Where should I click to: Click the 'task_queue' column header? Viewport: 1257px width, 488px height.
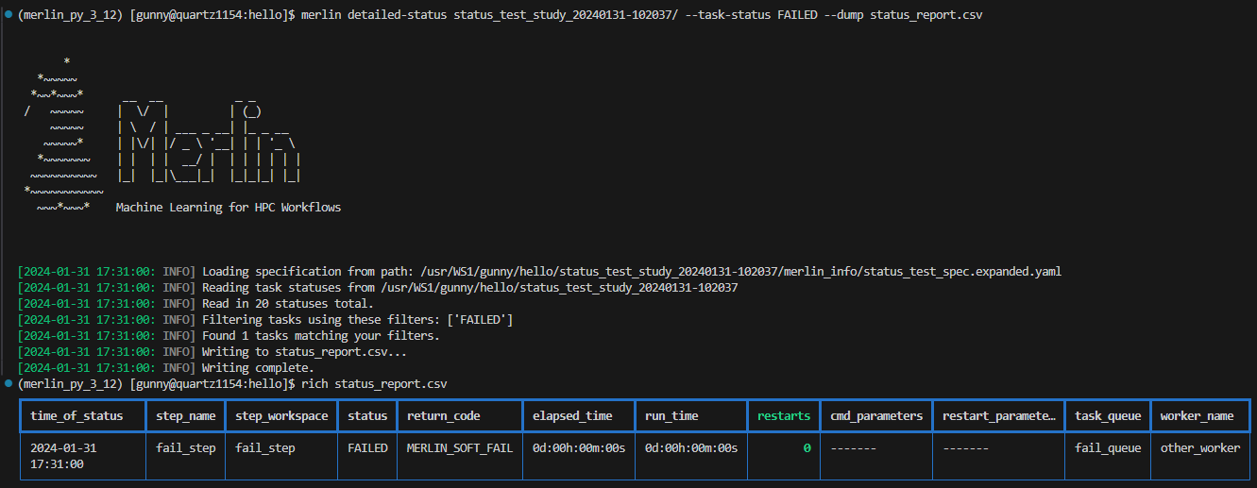pyautogui.click(x=1108, y=416)
